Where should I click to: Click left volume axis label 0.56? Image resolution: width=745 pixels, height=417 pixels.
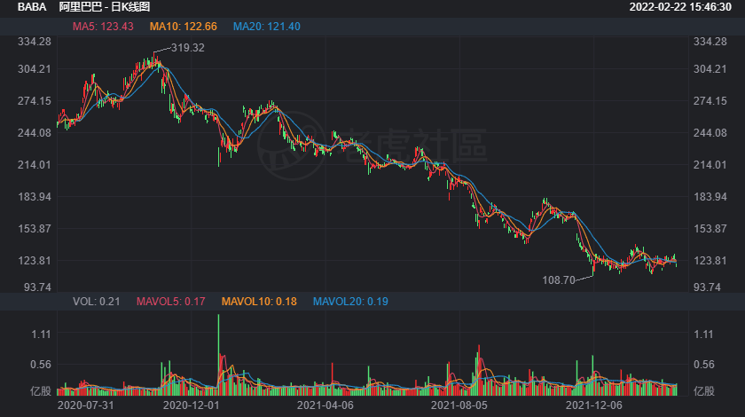click(x=41, y=365)
